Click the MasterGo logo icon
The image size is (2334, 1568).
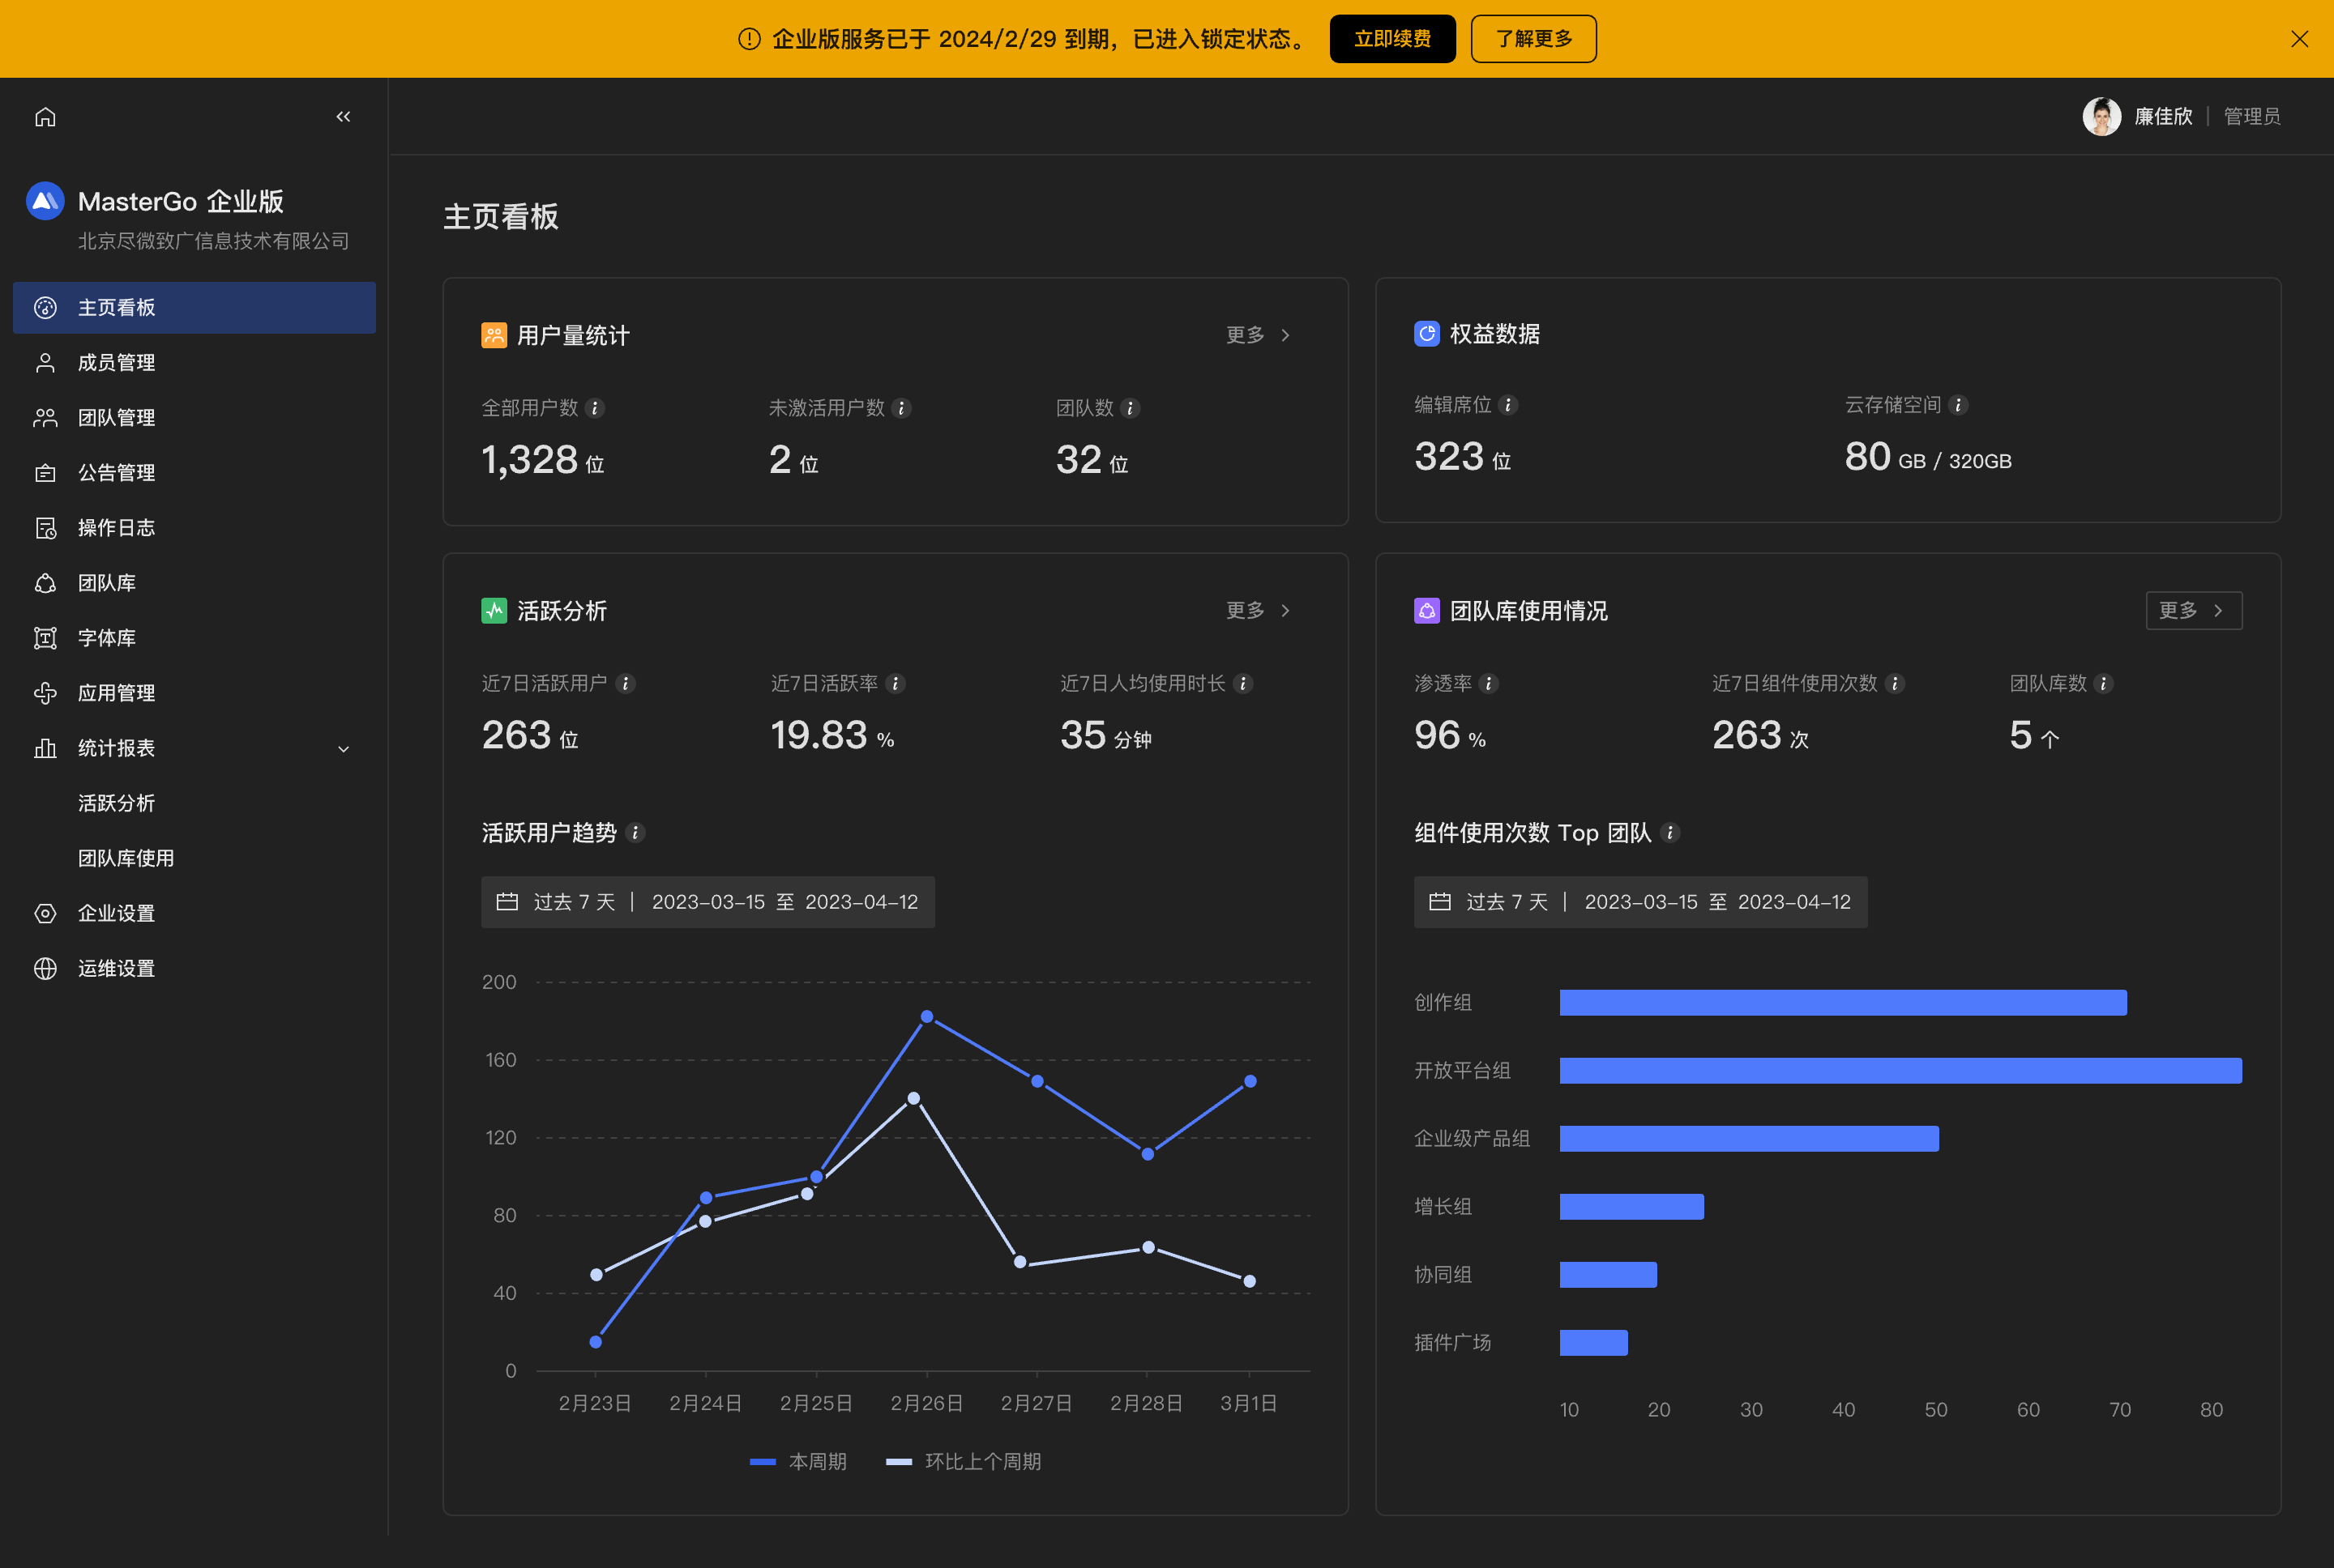point(45,201)
